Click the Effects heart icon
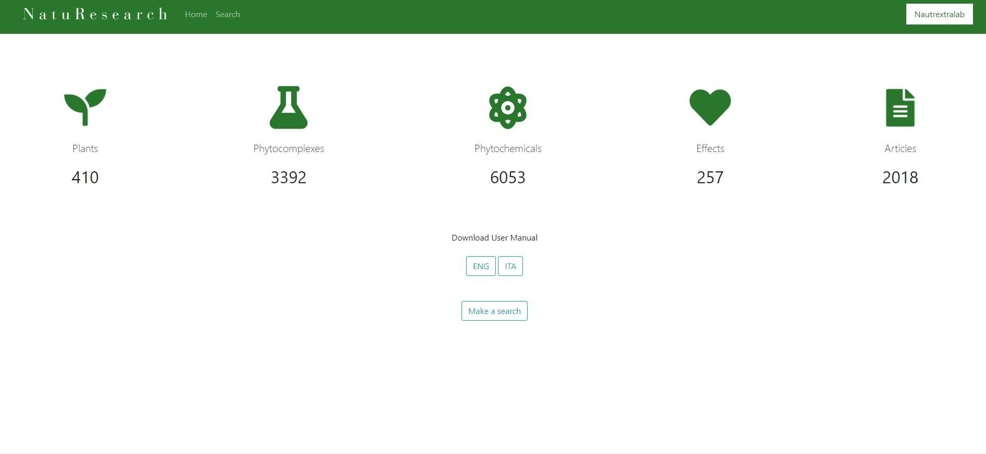 710,107
